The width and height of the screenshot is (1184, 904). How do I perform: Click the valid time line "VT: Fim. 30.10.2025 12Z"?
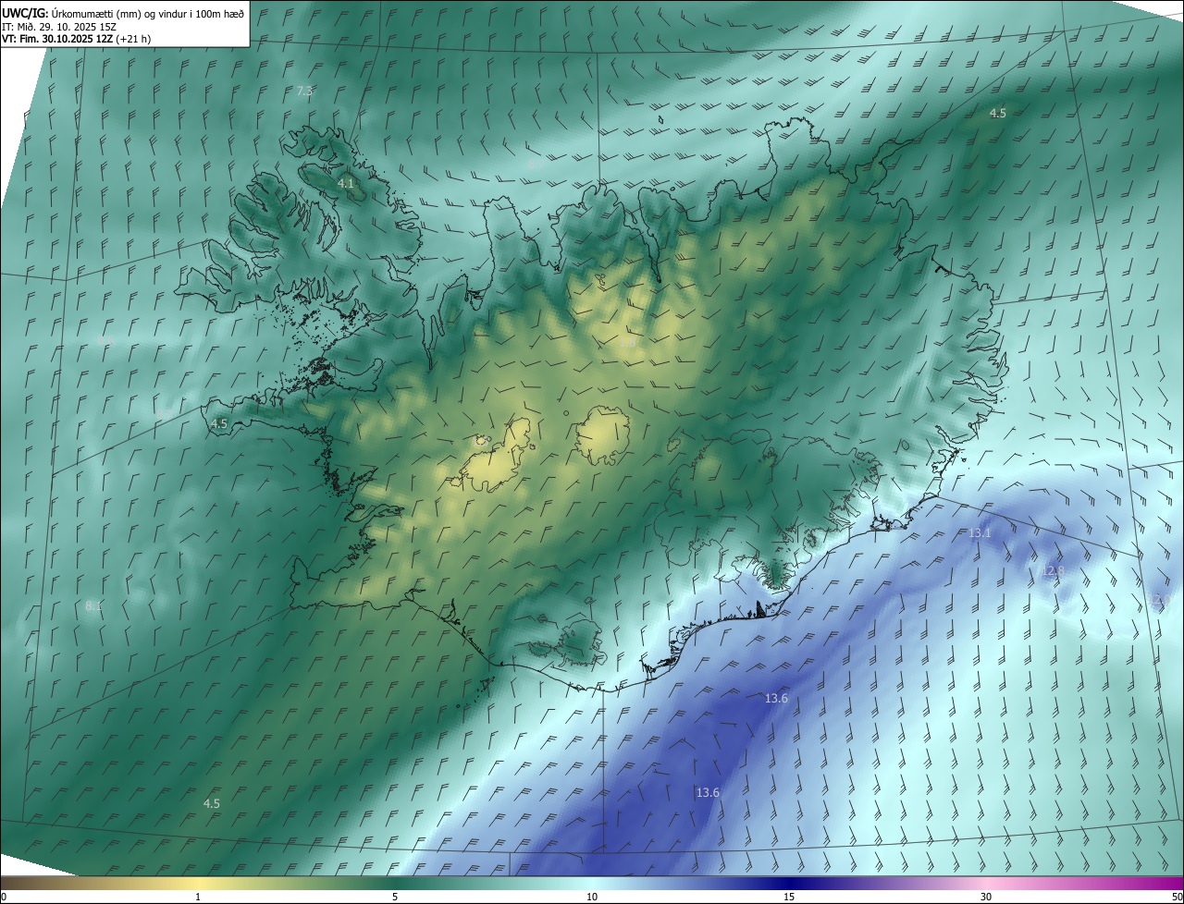click(57, 39)
